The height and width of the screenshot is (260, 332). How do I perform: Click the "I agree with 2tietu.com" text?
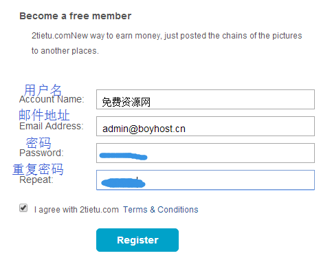pos(76,210)
